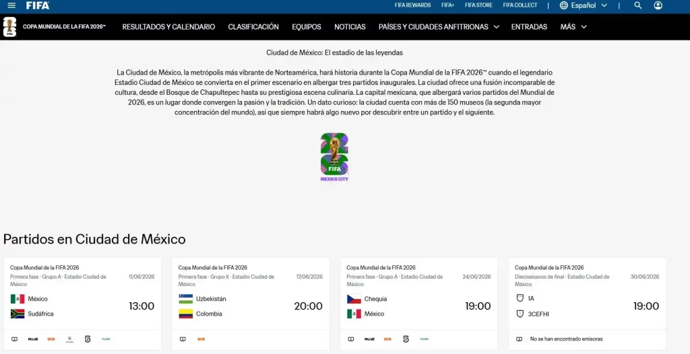Open the Entradas menu item
The width and height of the screenshot is (690, 354).
(x=530, y=27)
